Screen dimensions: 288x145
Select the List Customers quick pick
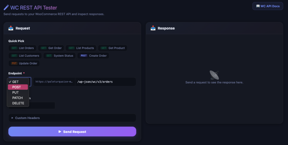[25, 56]
